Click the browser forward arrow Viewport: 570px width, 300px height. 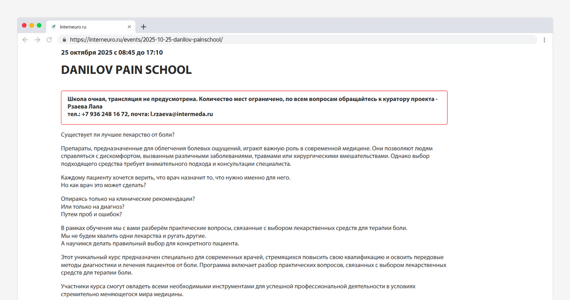37,39
